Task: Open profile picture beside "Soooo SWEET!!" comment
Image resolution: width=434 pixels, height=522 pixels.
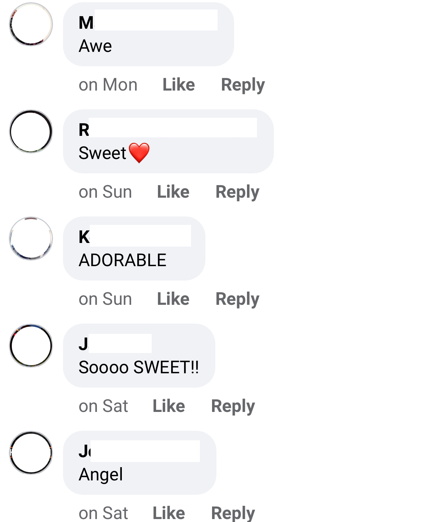Action: pyautogui.click(x=31, y=346)
